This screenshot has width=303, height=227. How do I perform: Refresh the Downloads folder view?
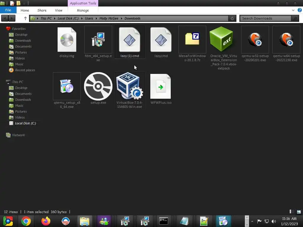point(232,18)
